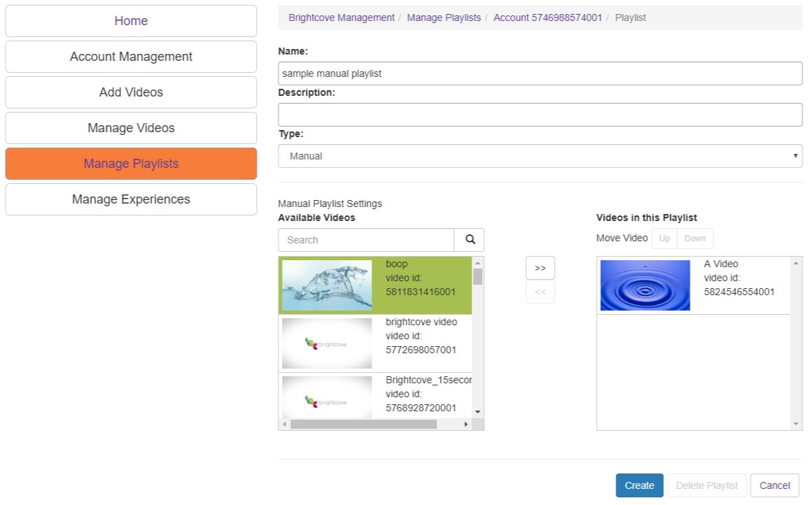Click the >> add to playlist button
808x505 pixels.
(540, 268)
